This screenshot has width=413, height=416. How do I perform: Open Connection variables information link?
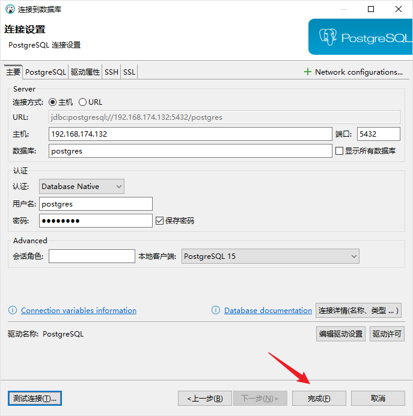coord(79,311)
